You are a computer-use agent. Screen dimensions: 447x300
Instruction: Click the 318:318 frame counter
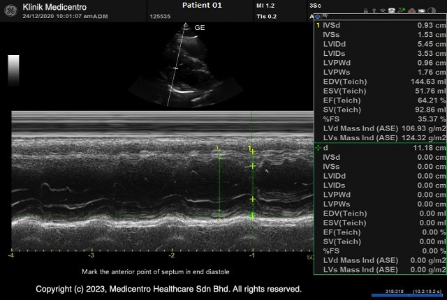(394, 291)
